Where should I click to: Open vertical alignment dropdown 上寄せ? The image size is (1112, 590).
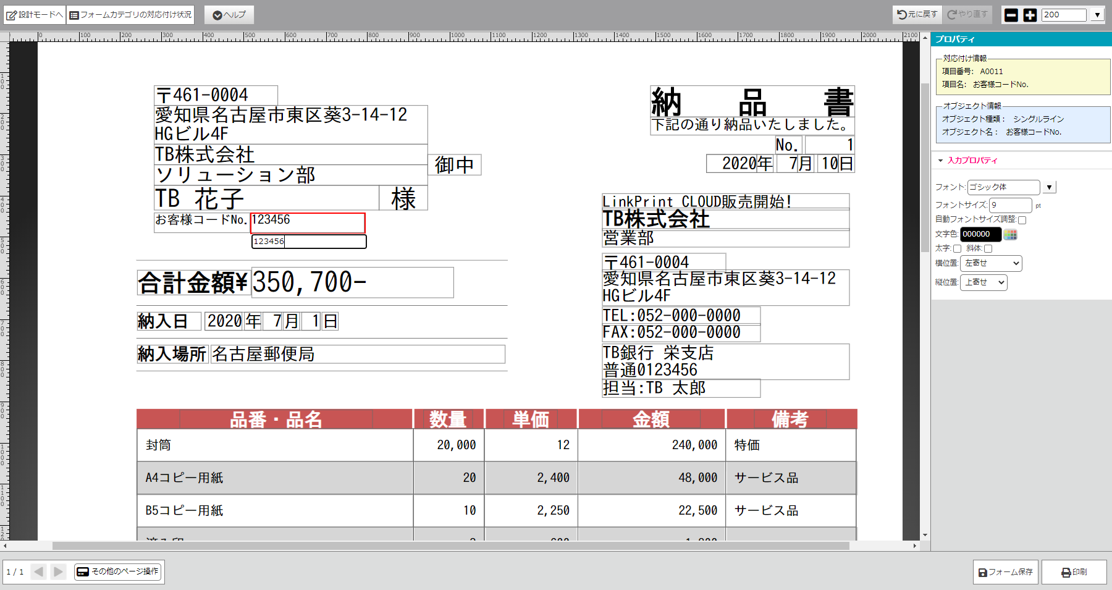984,282
